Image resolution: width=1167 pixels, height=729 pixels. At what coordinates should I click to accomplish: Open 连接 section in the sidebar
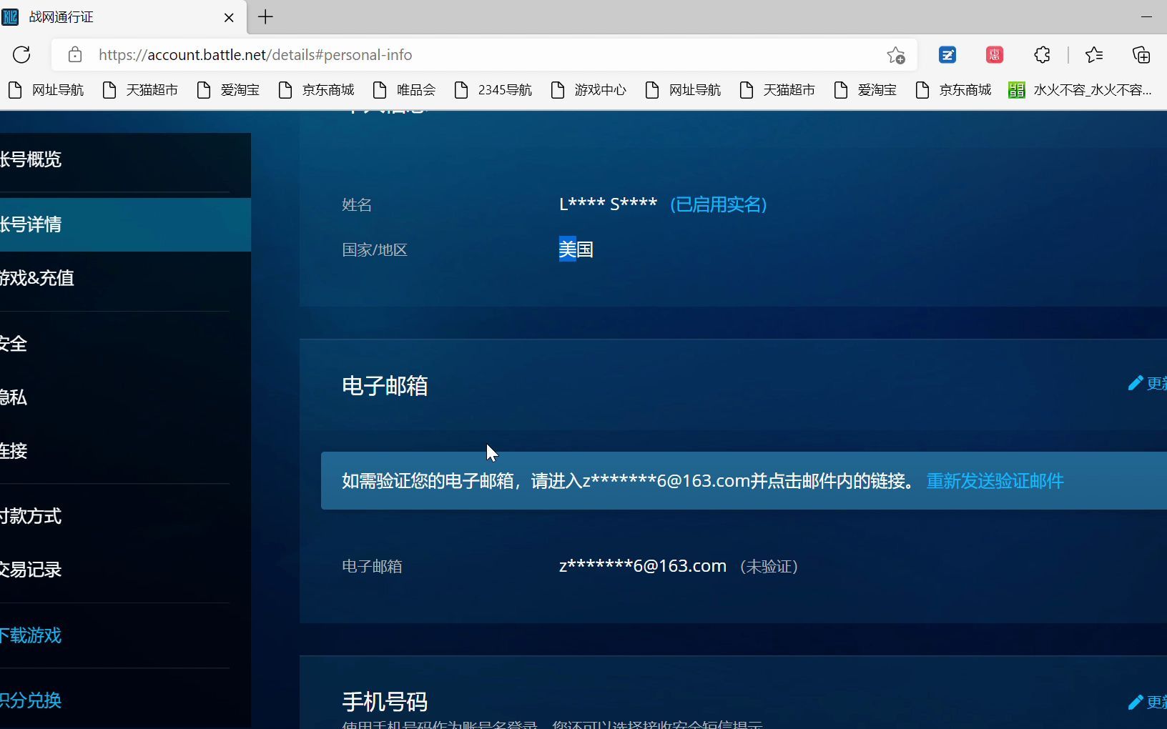pos(125,451)
